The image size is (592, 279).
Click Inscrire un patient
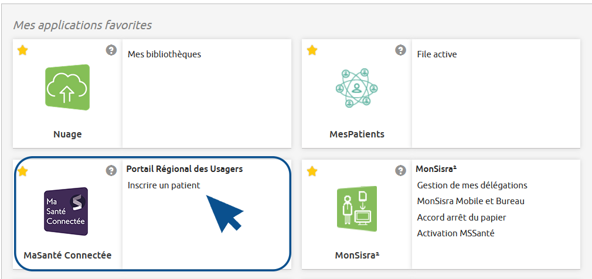point(164,185)
